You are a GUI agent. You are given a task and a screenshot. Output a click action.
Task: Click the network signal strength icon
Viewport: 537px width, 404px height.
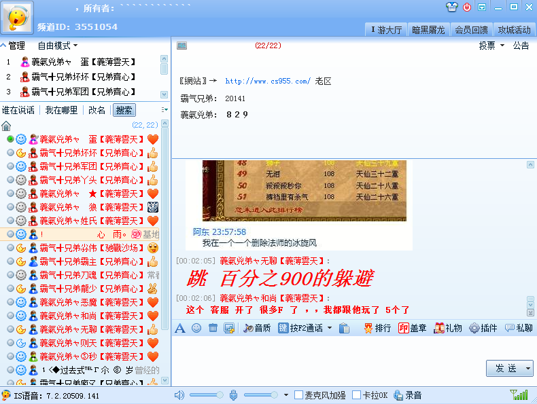click(519, 395)
